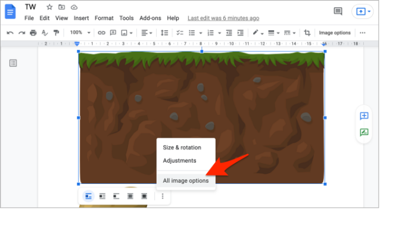
Task: Click the image's right-middle resize handle
Action: pyautogui.click(x=325, y=118)
